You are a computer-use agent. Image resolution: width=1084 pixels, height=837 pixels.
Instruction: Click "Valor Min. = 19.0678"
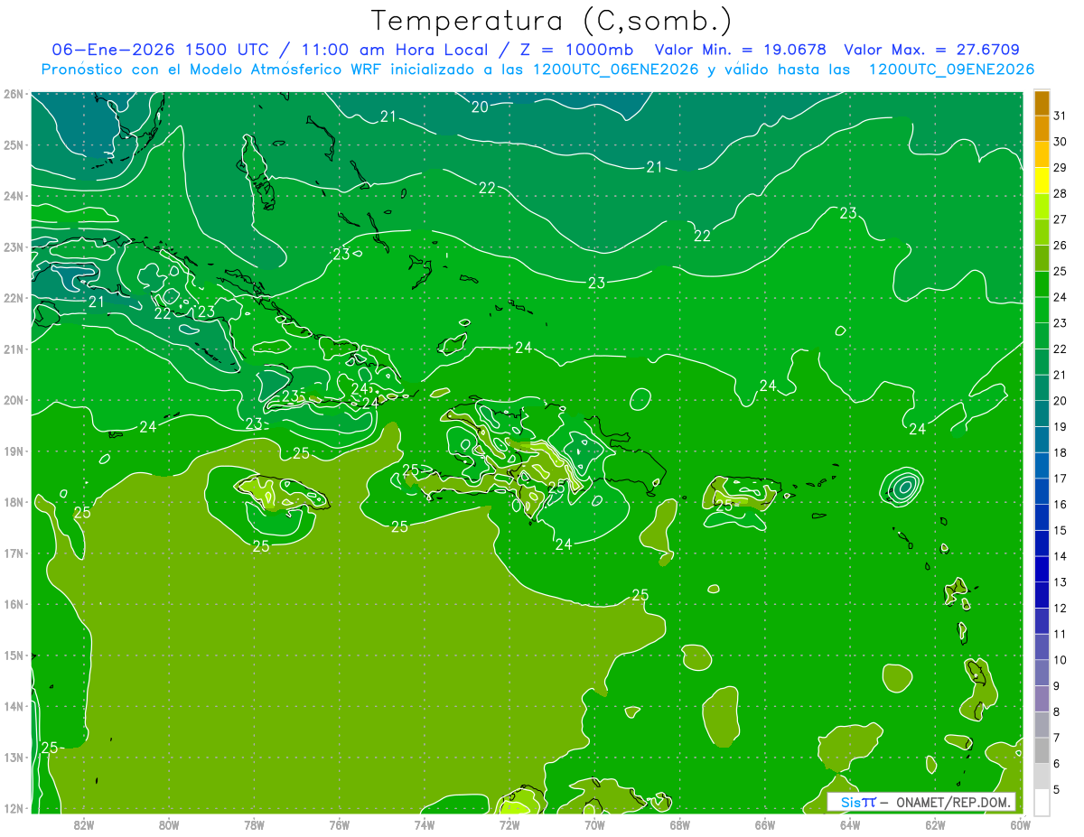coord(742,50)
